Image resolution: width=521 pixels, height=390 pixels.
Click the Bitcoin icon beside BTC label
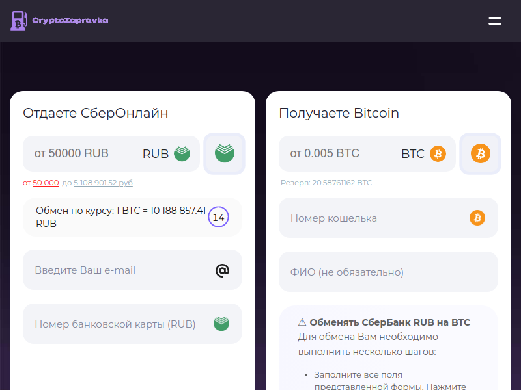coord(438,153)
